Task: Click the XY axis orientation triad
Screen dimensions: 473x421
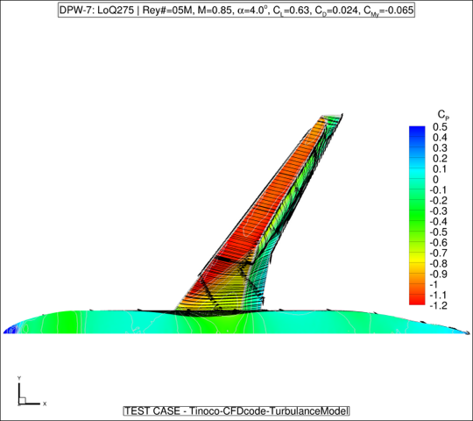Action: pos(30,392)
